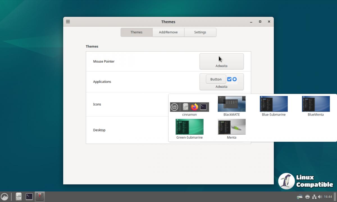
Task: Click the sample "Button" in the Applications preview
Action: [x=216, y=79]
